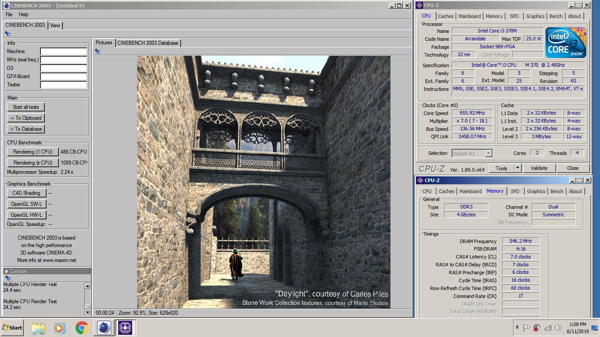600x337 pixels.
Task: Show hidden system tray icons
Action: click(518, 328)
